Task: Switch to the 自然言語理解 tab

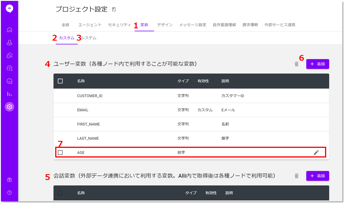Action: pyautogui.click(x=224, y=25)
